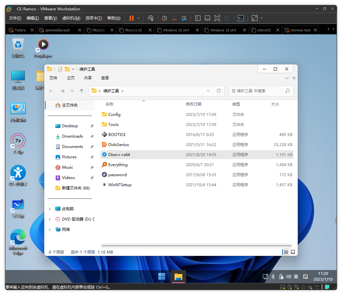Switch to details view layout
Image resolution: width=342 pixels, height=295 pixels.
[x=286, y=252]
